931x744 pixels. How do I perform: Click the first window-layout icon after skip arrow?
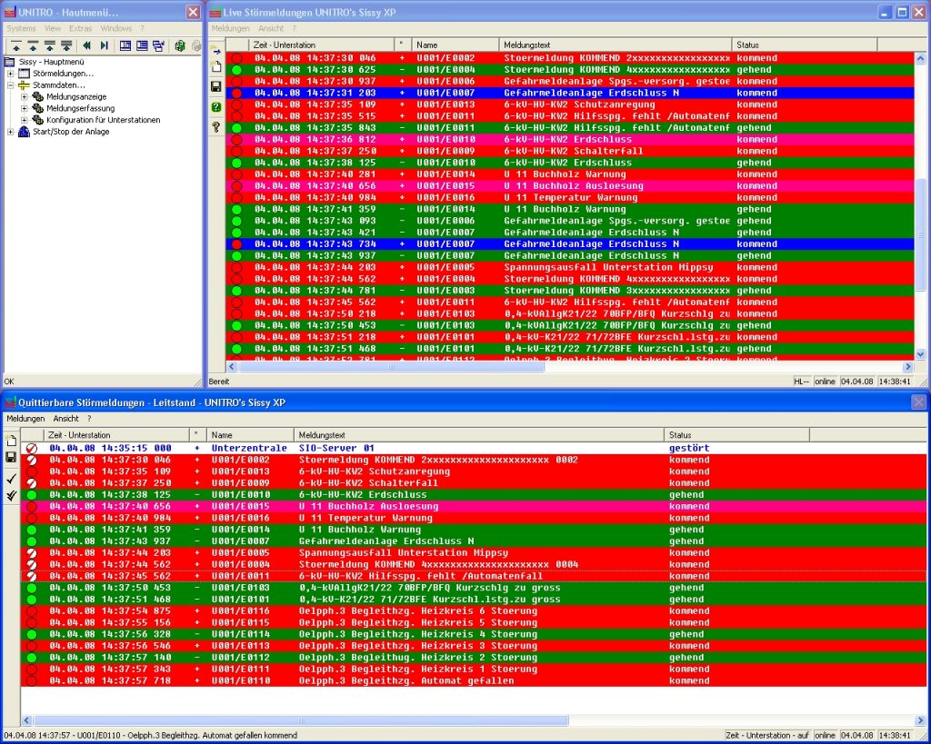pos(125,45)
